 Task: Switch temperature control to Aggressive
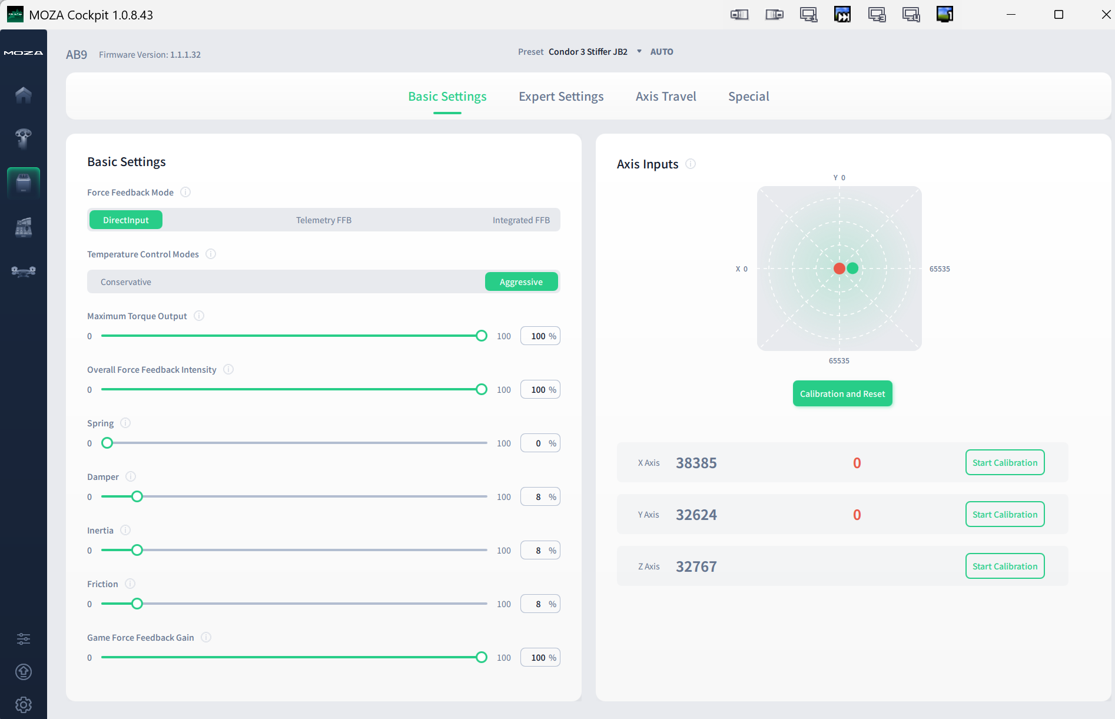[x=522, y=281]
